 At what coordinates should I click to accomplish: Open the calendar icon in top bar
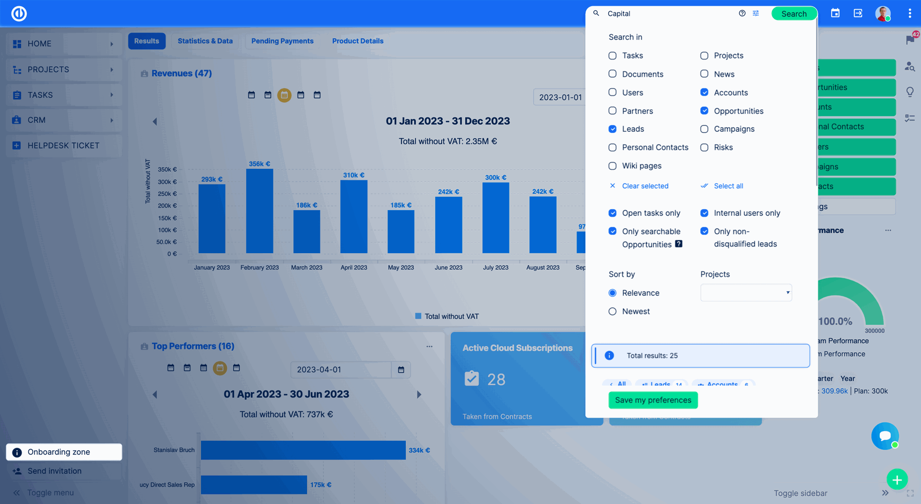pyautogui.click(x=835, y=13)
